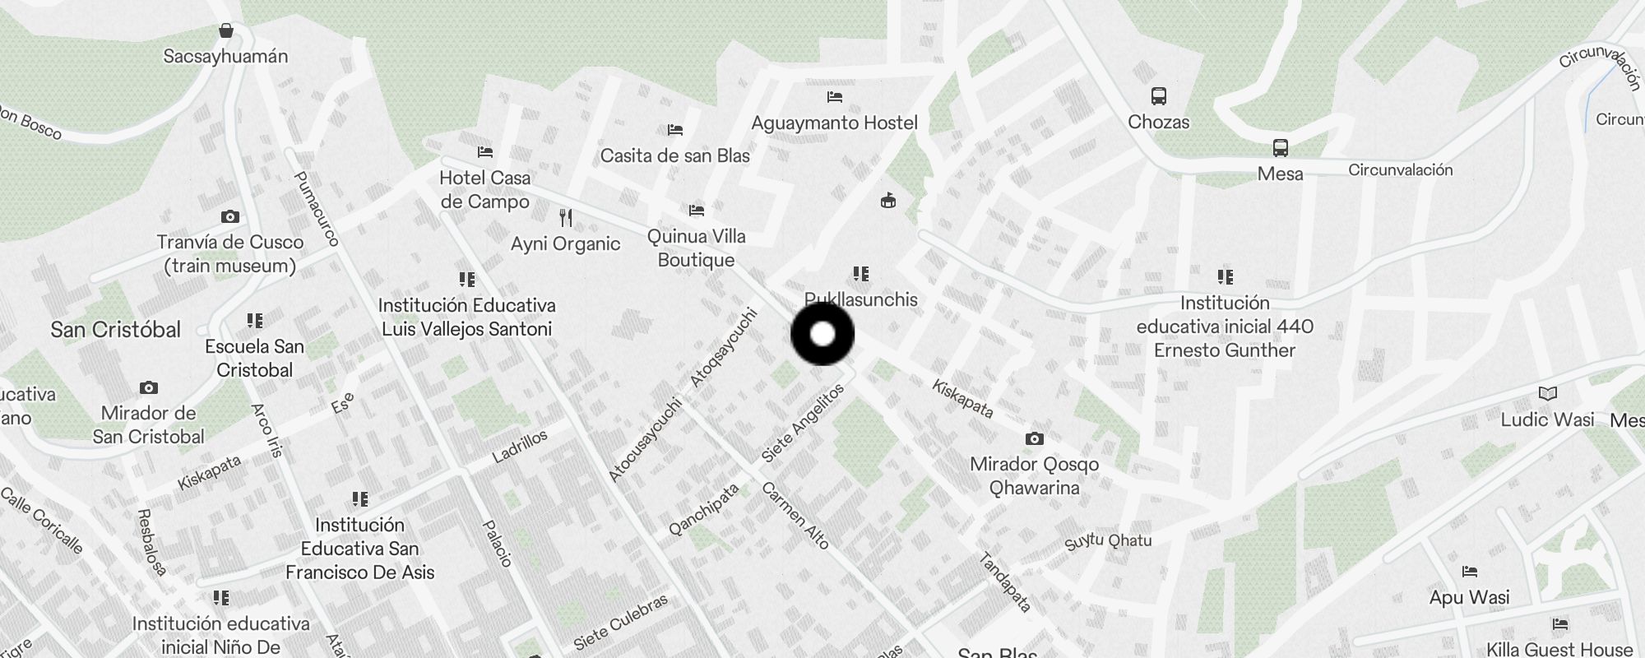Click the Pukllasunchis school icon
Image resolution: width=1645 pixels, height=658 pixels.
click(x=861, y=274)
